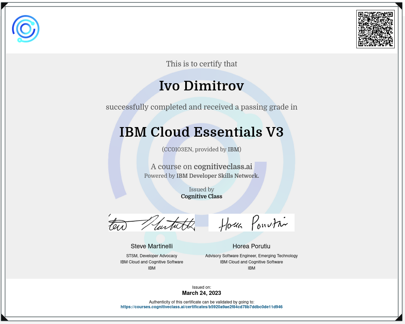
Task: Click the 'Authenticity of this certificate' notice text
Action: [x=201, y=302]
